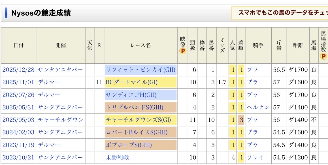Click the サンディエゴH(GII) race link

(131, 95)
